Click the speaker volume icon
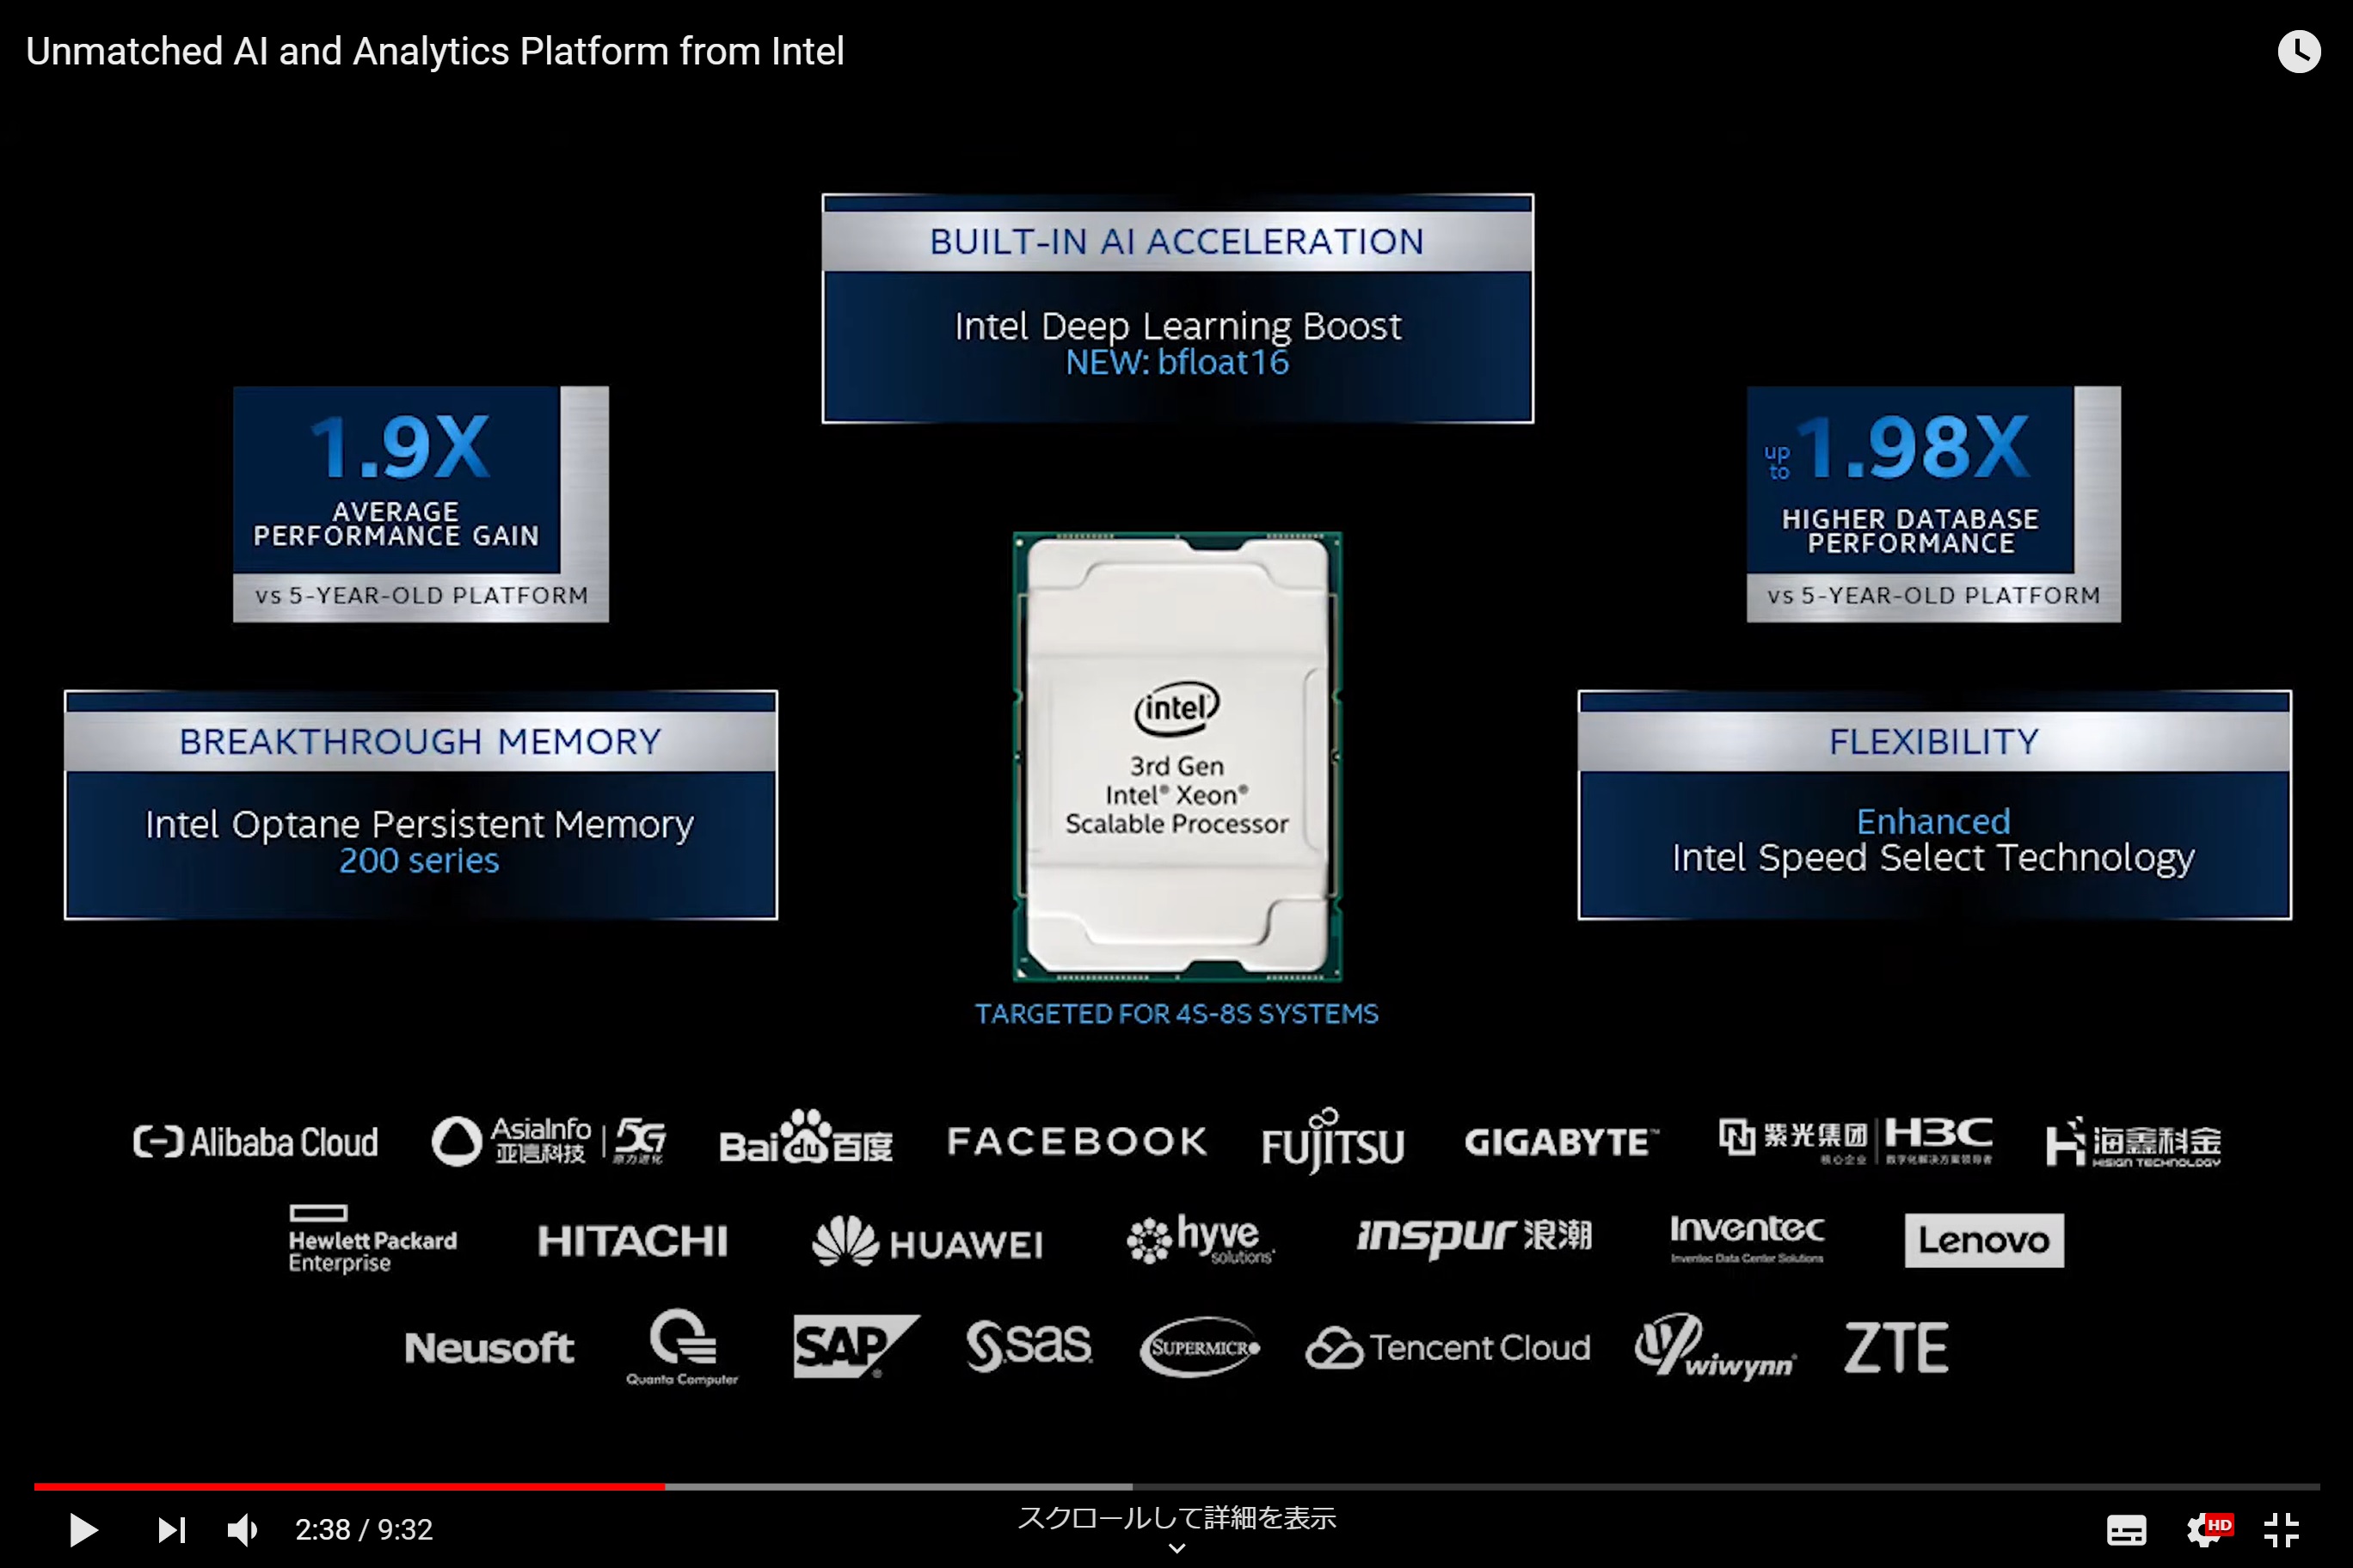The width and height of the screenshot is (2353, 1568). pyautogui.click(x=243, y=1529)
